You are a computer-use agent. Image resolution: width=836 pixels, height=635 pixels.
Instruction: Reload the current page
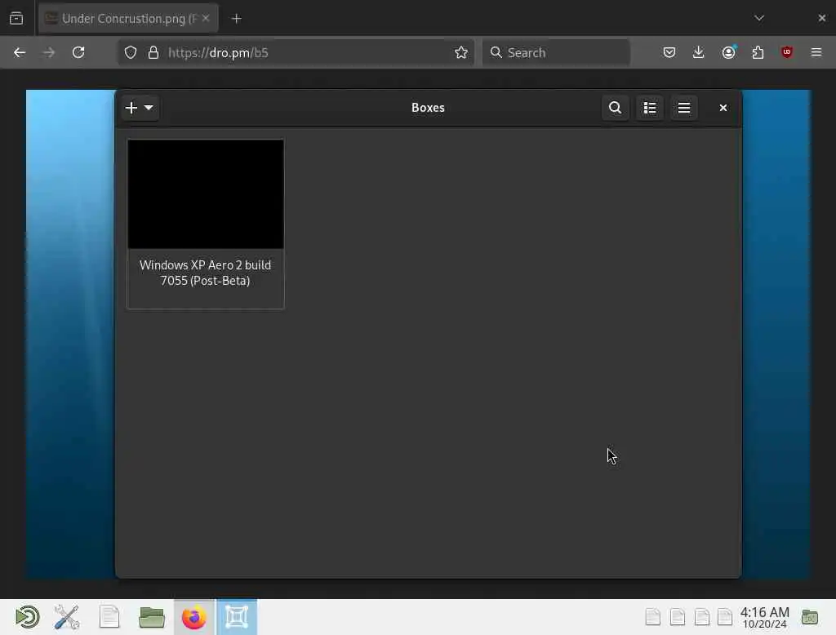(78, 52)
